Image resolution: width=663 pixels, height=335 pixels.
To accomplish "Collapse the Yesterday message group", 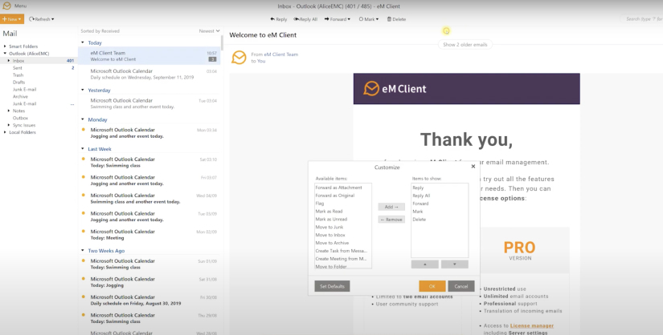I will coord(83,90).
